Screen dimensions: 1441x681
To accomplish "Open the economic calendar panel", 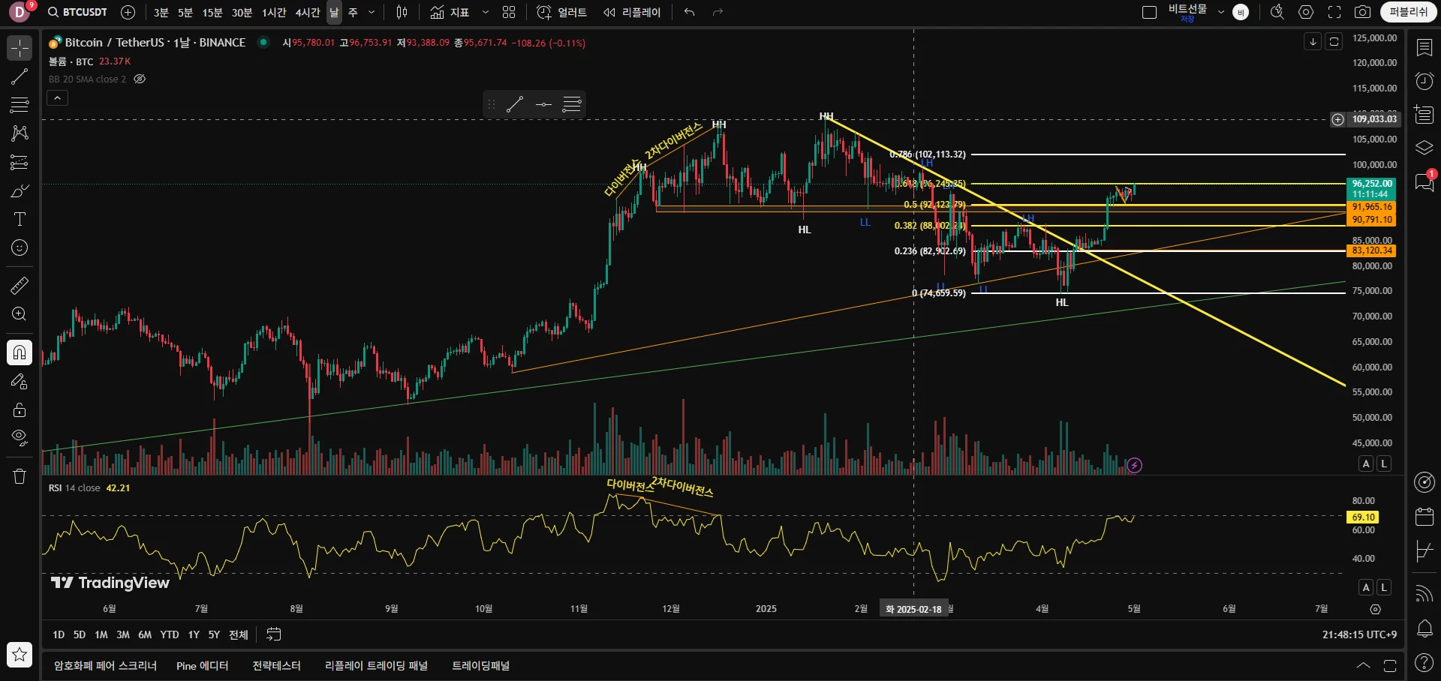I will tap(1424, 517).
